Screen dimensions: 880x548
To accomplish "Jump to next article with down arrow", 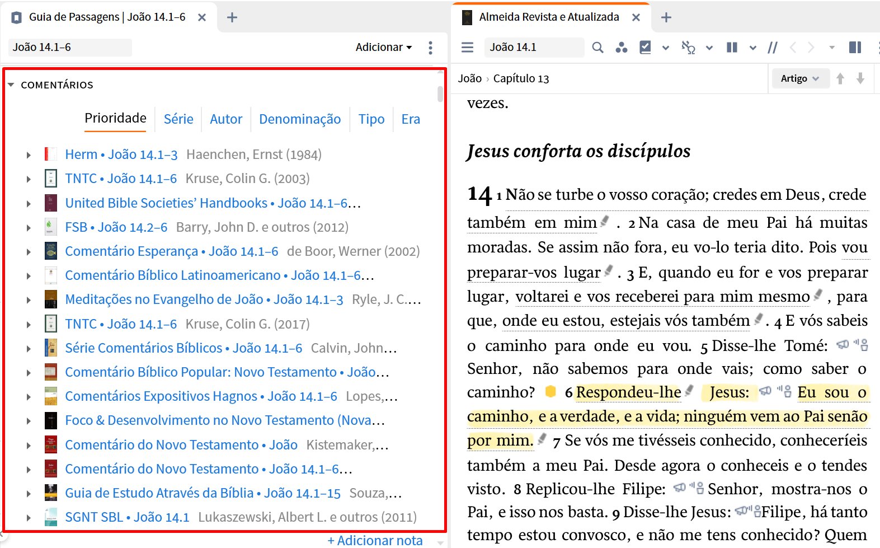I will 860,78.
